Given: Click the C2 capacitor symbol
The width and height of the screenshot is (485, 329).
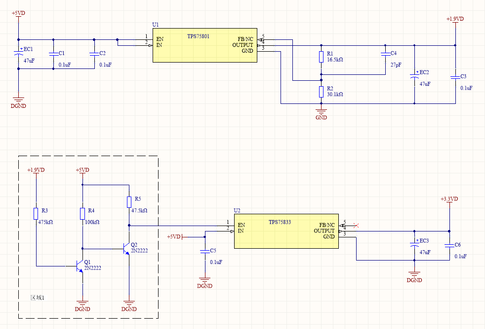Looking at the screenshot, I should [94, 54].
